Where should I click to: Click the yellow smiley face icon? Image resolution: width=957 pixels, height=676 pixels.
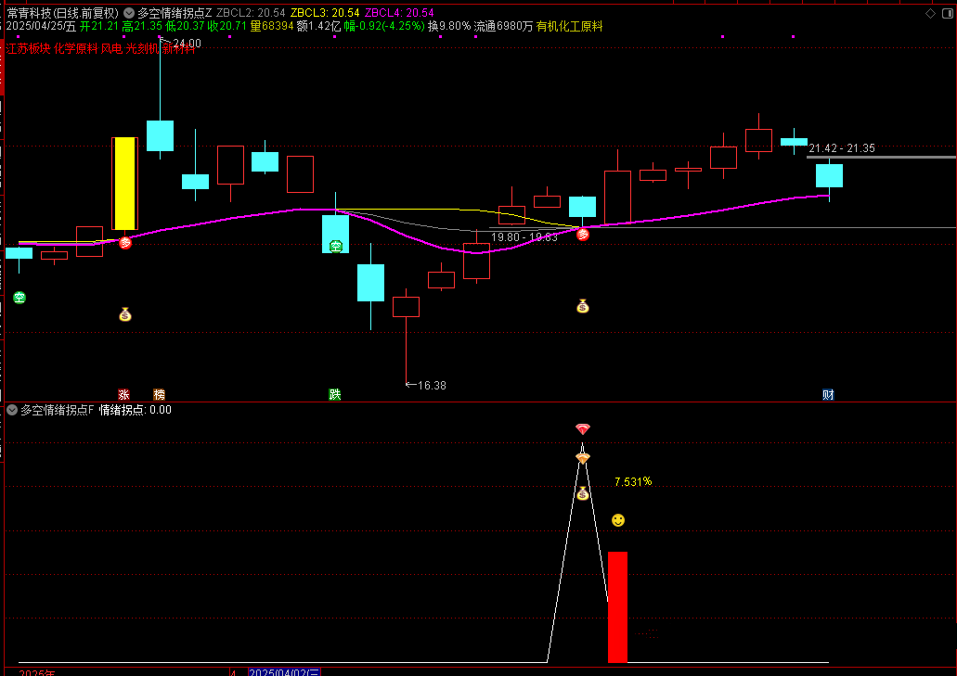pos(617,520)
